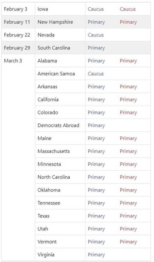Click Maine Republican Primary link
Screen dimensions: 154x262
[128, 139]
